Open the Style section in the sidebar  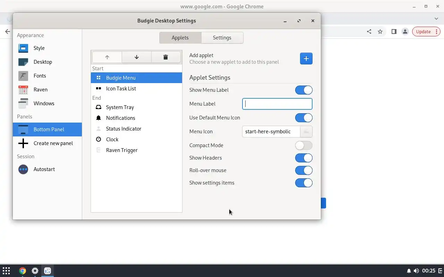click(x=47, y=48)
